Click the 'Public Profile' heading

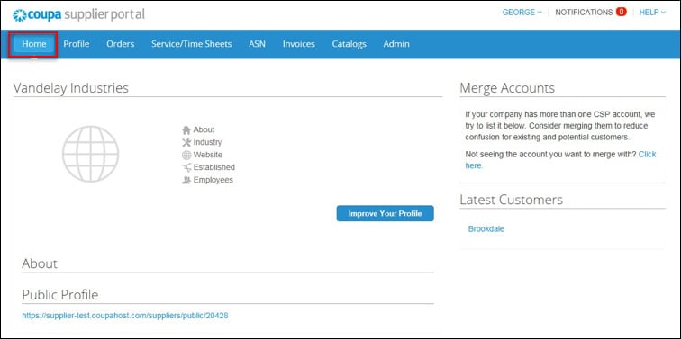60,295
